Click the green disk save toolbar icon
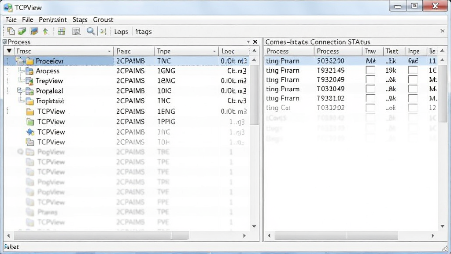The width and height of the screenshot is (451, 254). coord(22,31)
